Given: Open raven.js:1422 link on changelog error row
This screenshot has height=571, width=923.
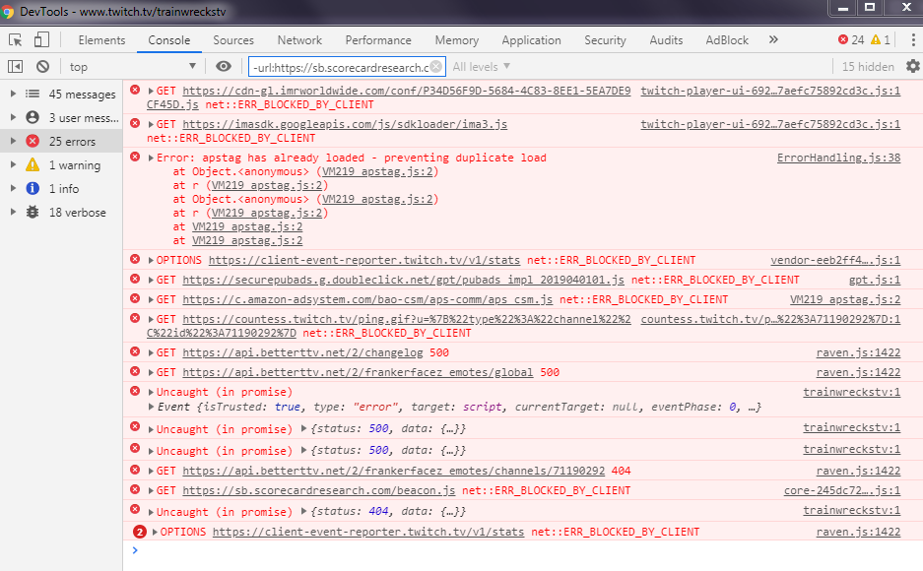Looking at the screenshot, I should point(858,352).
